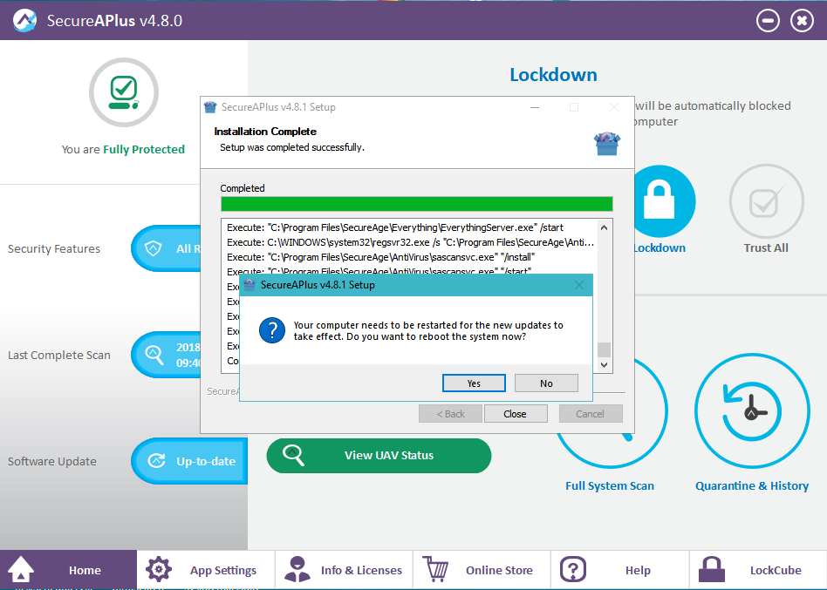Image resolution: width=827 pixels, height=590 pixels.
Task: Click the installer log scroll up arrow
Action: tap(604, 227)
